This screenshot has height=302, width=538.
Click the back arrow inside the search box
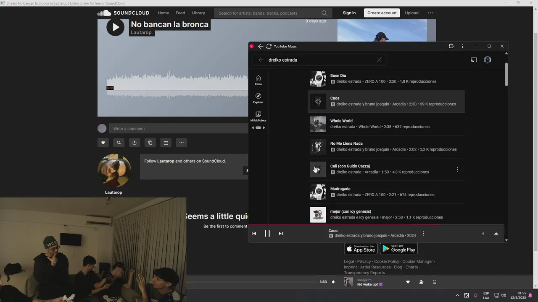point(261,60)
